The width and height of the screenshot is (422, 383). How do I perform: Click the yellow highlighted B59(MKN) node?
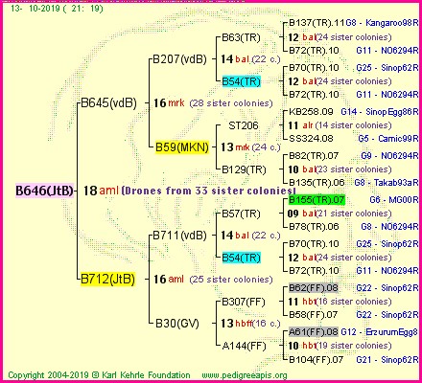pos(182,147)
